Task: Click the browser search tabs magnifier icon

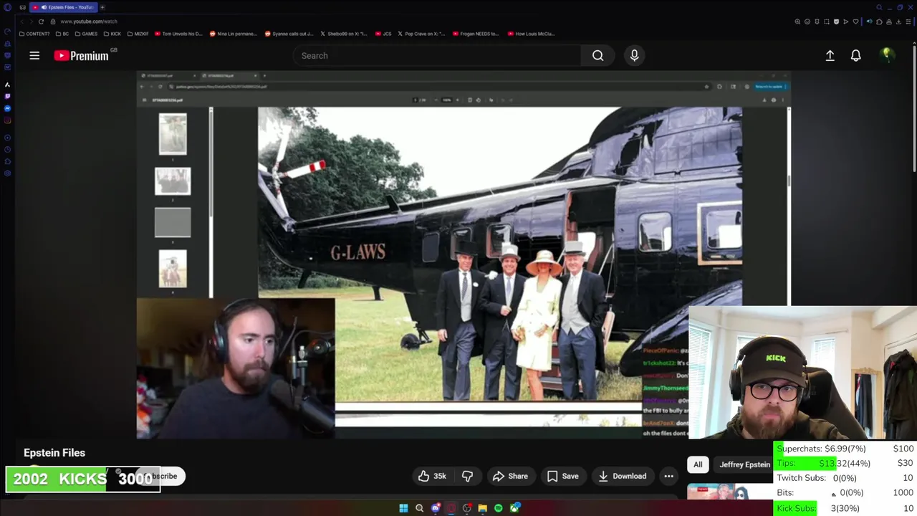Action: coord(879,7)
